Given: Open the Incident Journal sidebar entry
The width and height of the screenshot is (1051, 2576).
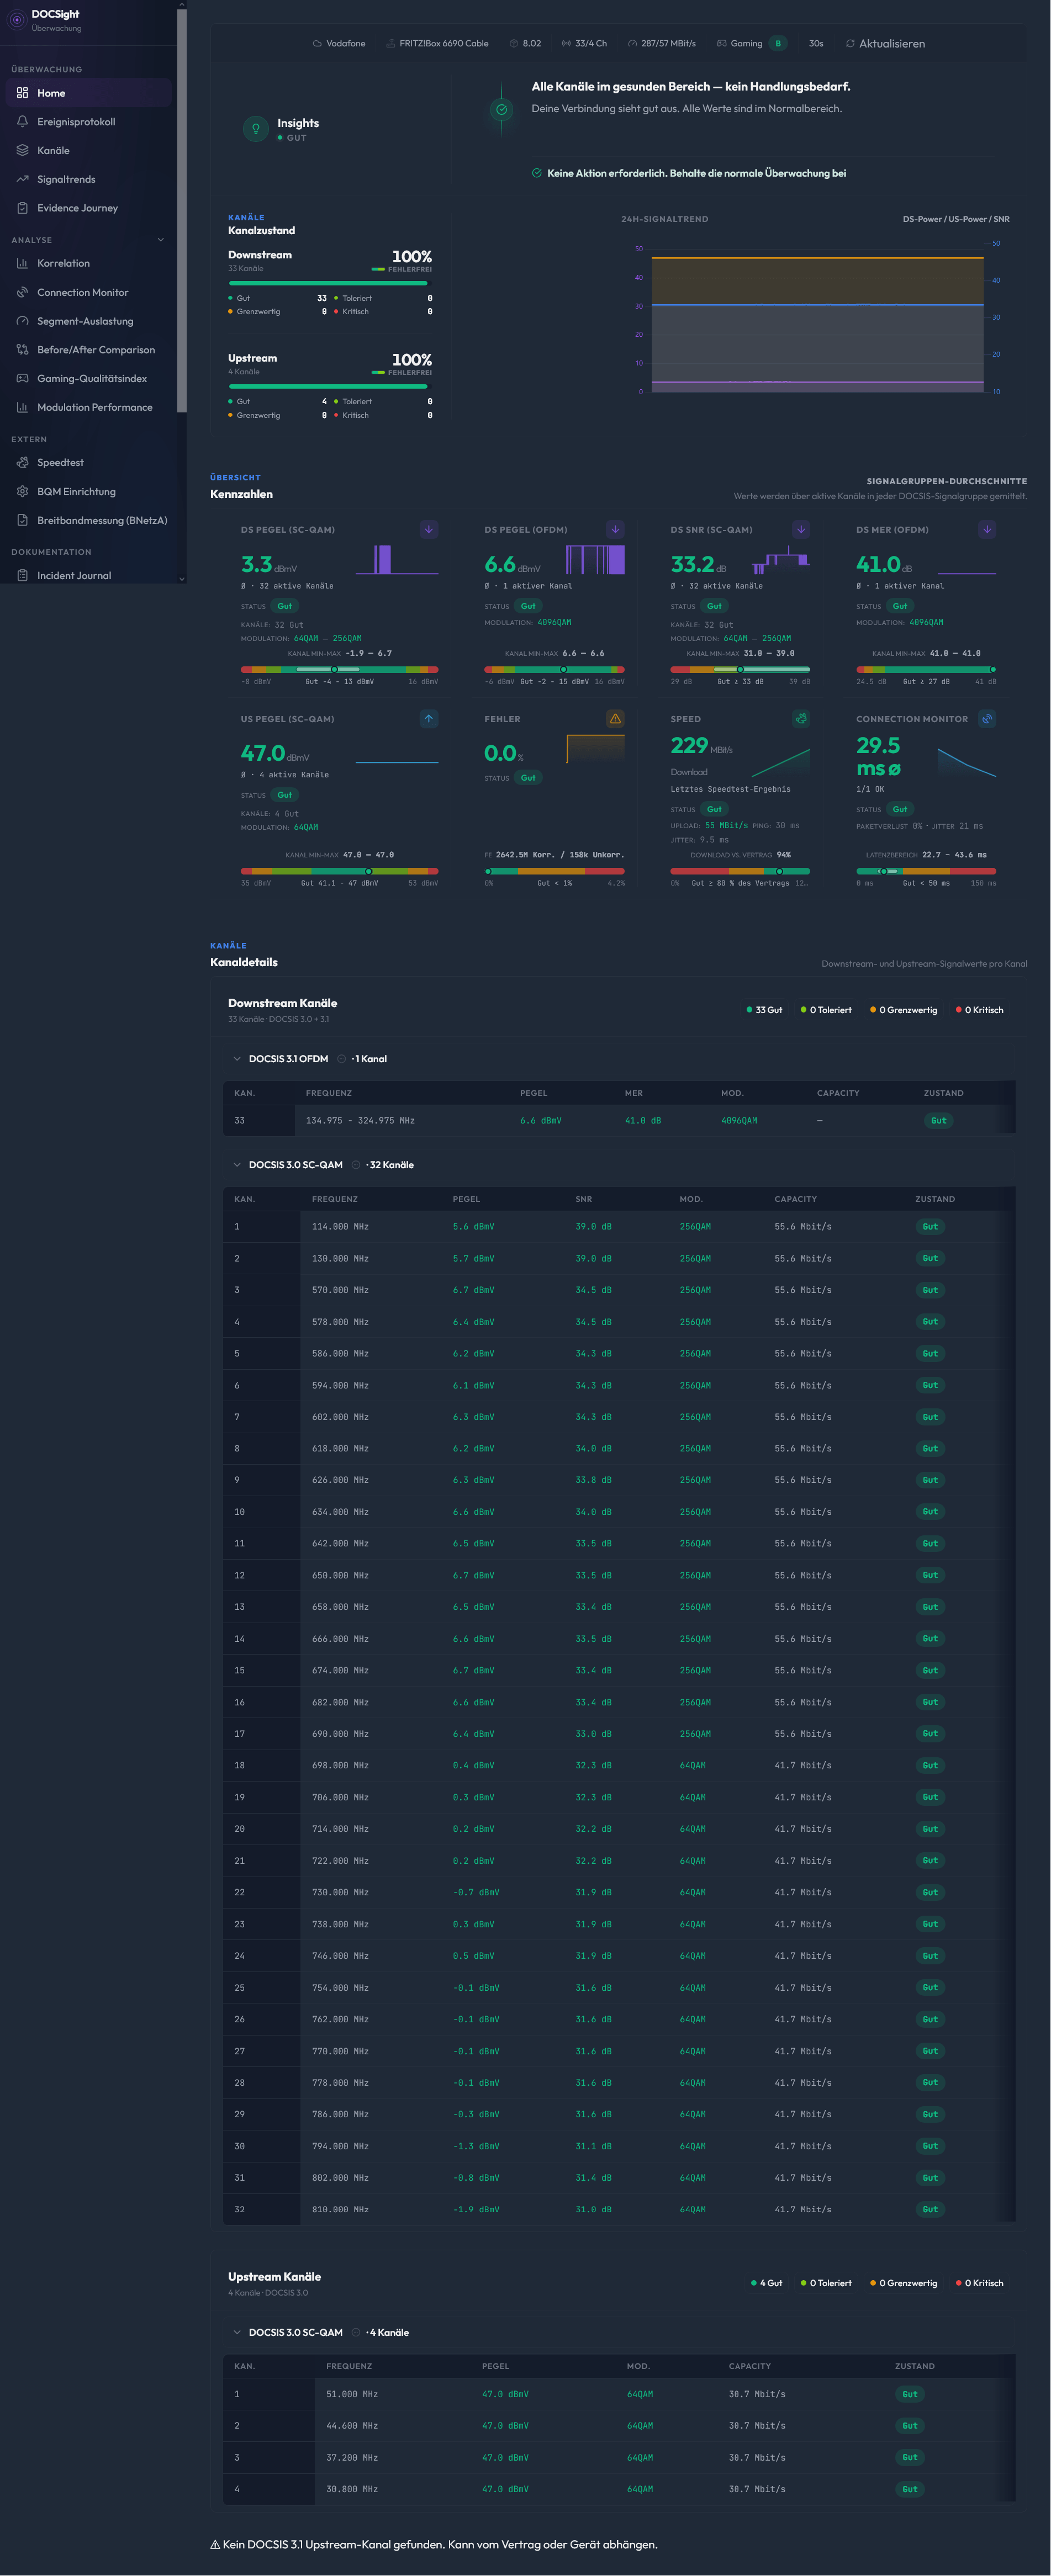Looking at the screenshot, I should click(88, 575).
